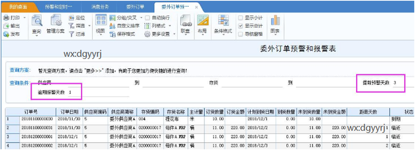Click the 2018/12/3 planned arrival date cell
The height and width of the screenshot is (150, 415).
tap(261, 145)
